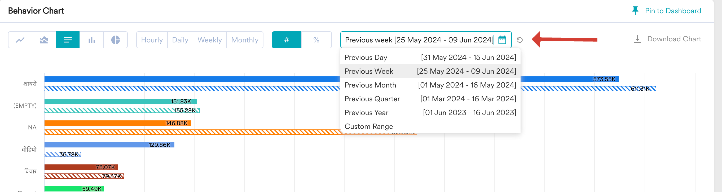Pick Previous Quarter date range option

[430, 99]
